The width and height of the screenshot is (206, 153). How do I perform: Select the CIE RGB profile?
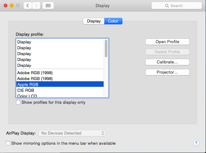pyautogui.click(x=60, y=90)
